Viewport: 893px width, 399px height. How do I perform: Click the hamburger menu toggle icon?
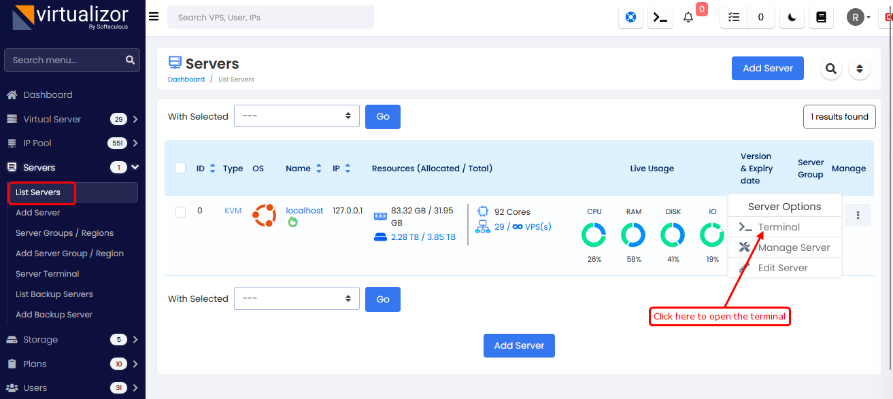[154, 17]
